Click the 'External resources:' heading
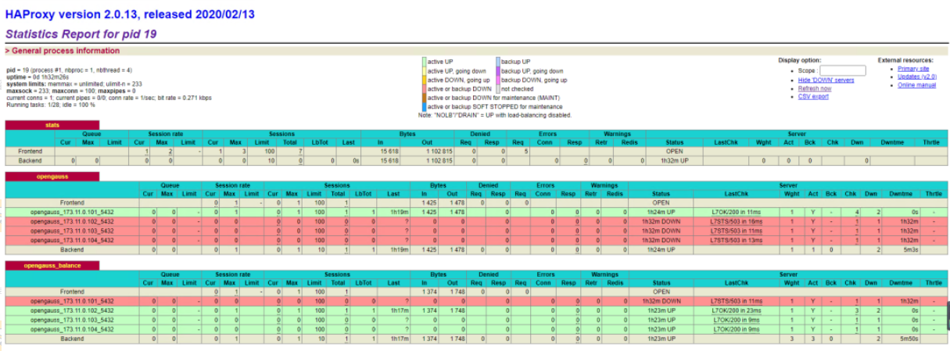Image resolution: width=950 pixels, height=351 pixels. coord(905,60)
